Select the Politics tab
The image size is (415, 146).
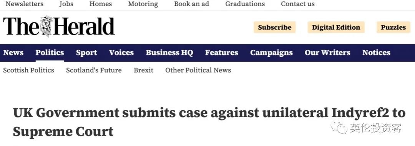click(x=50, y=52)
